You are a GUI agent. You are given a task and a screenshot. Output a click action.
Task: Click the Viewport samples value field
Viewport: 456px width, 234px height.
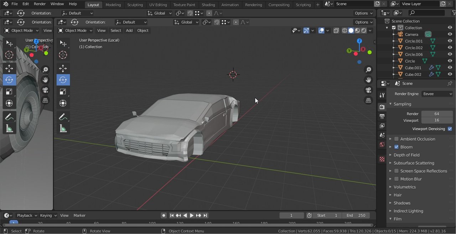(437, 120)
